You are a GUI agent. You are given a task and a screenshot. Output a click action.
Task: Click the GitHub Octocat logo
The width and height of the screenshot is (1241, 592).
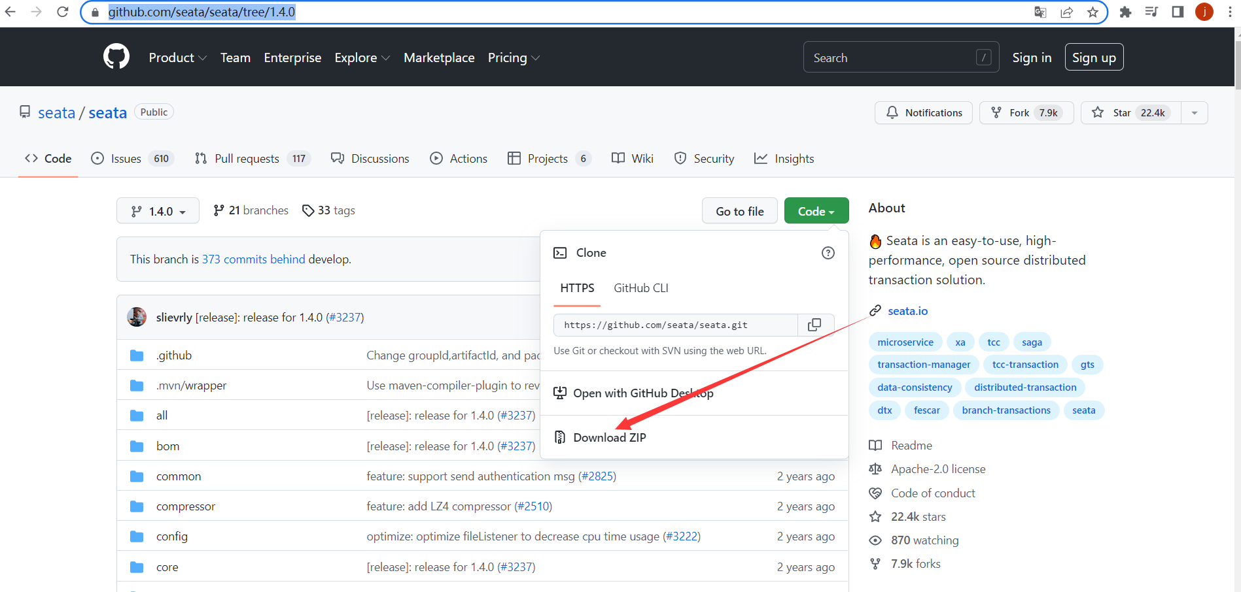click(x=116, y=58)
